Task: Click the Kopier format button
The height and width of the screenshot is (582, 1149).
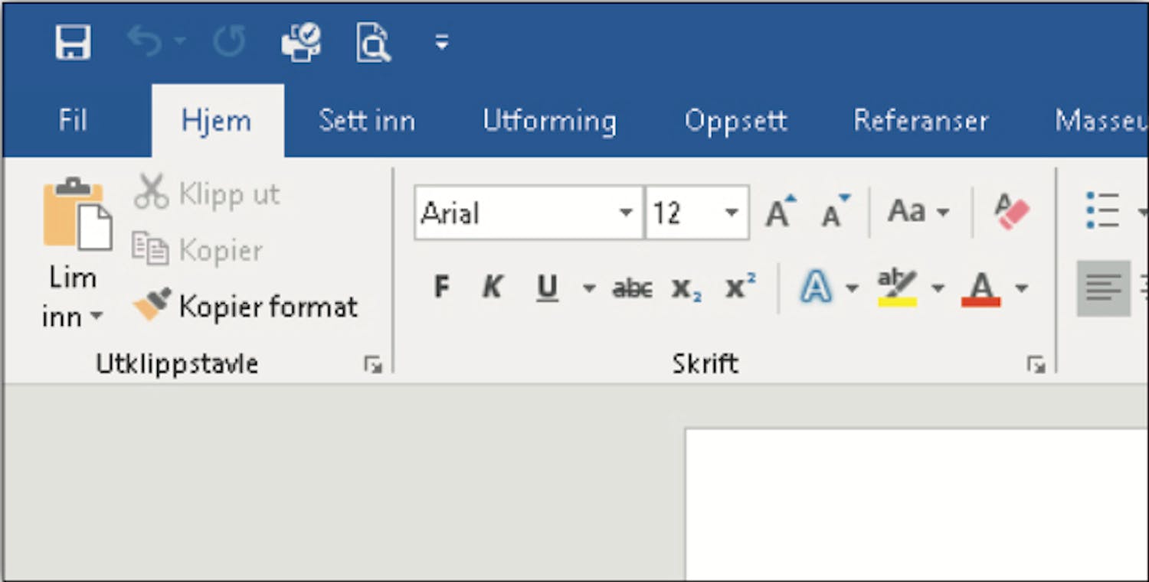Action: 245,307
